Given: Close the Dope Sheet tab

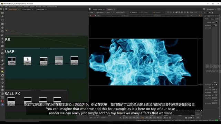Looking at the screenshot, I should pos(46,10).
